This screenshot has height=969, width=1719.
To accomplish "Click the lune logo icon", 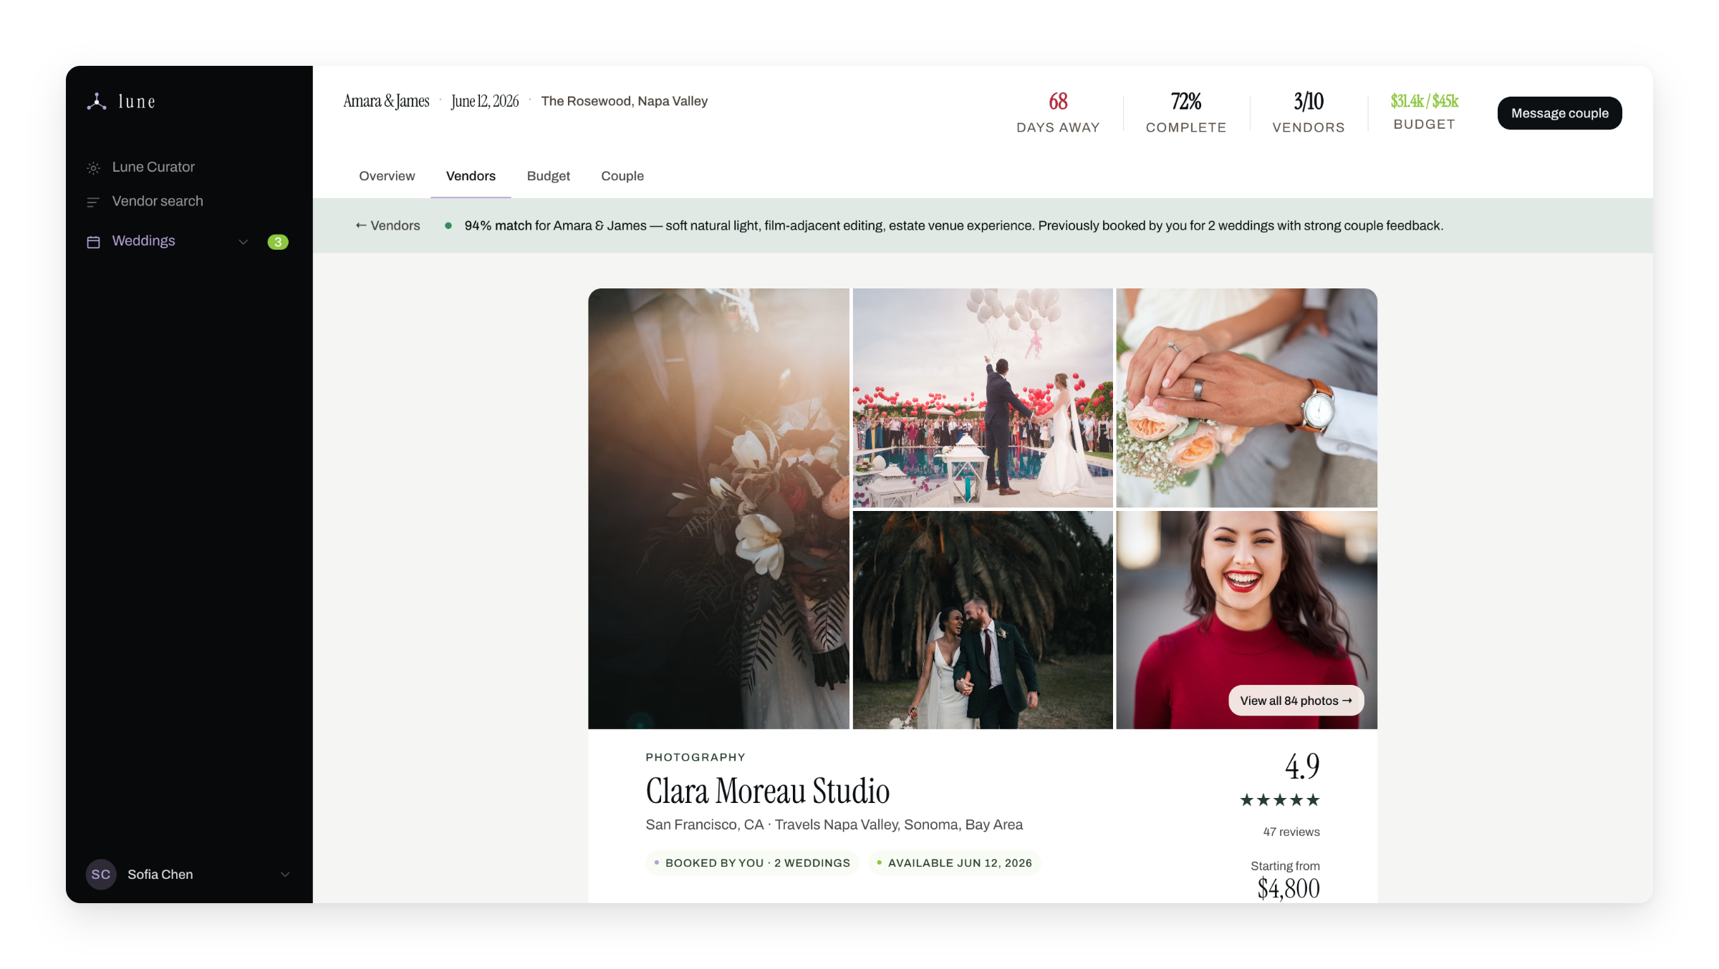I will coord(97,102).
